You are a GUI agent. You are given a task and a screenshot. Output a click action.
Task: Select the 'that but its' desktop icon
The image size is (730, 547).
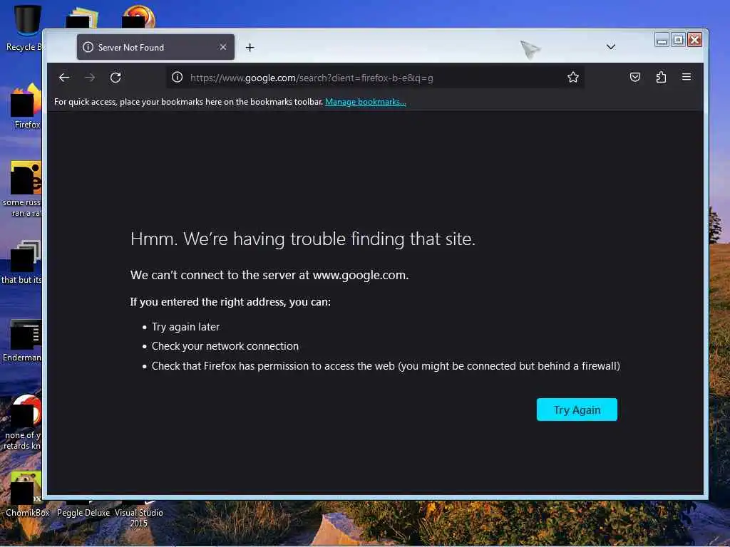(x=22, y=262)
